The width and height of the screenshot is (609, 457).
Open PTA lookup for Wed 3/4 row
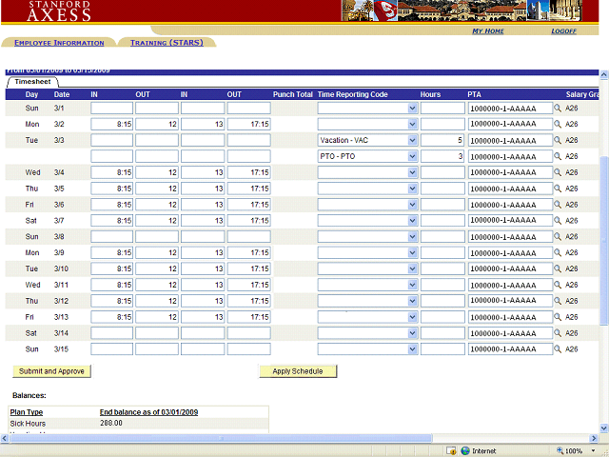click(559, 172)
